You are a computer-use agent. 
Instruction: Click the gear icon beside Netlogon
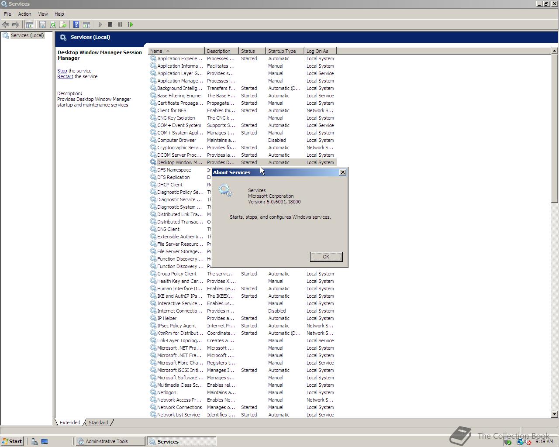point(153,392)
